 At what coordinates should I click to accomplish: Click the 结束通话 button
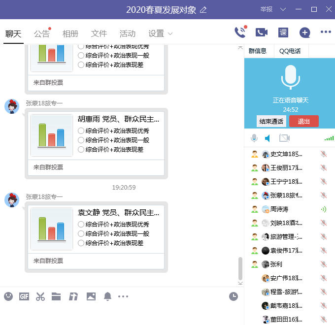click(271, 121)
